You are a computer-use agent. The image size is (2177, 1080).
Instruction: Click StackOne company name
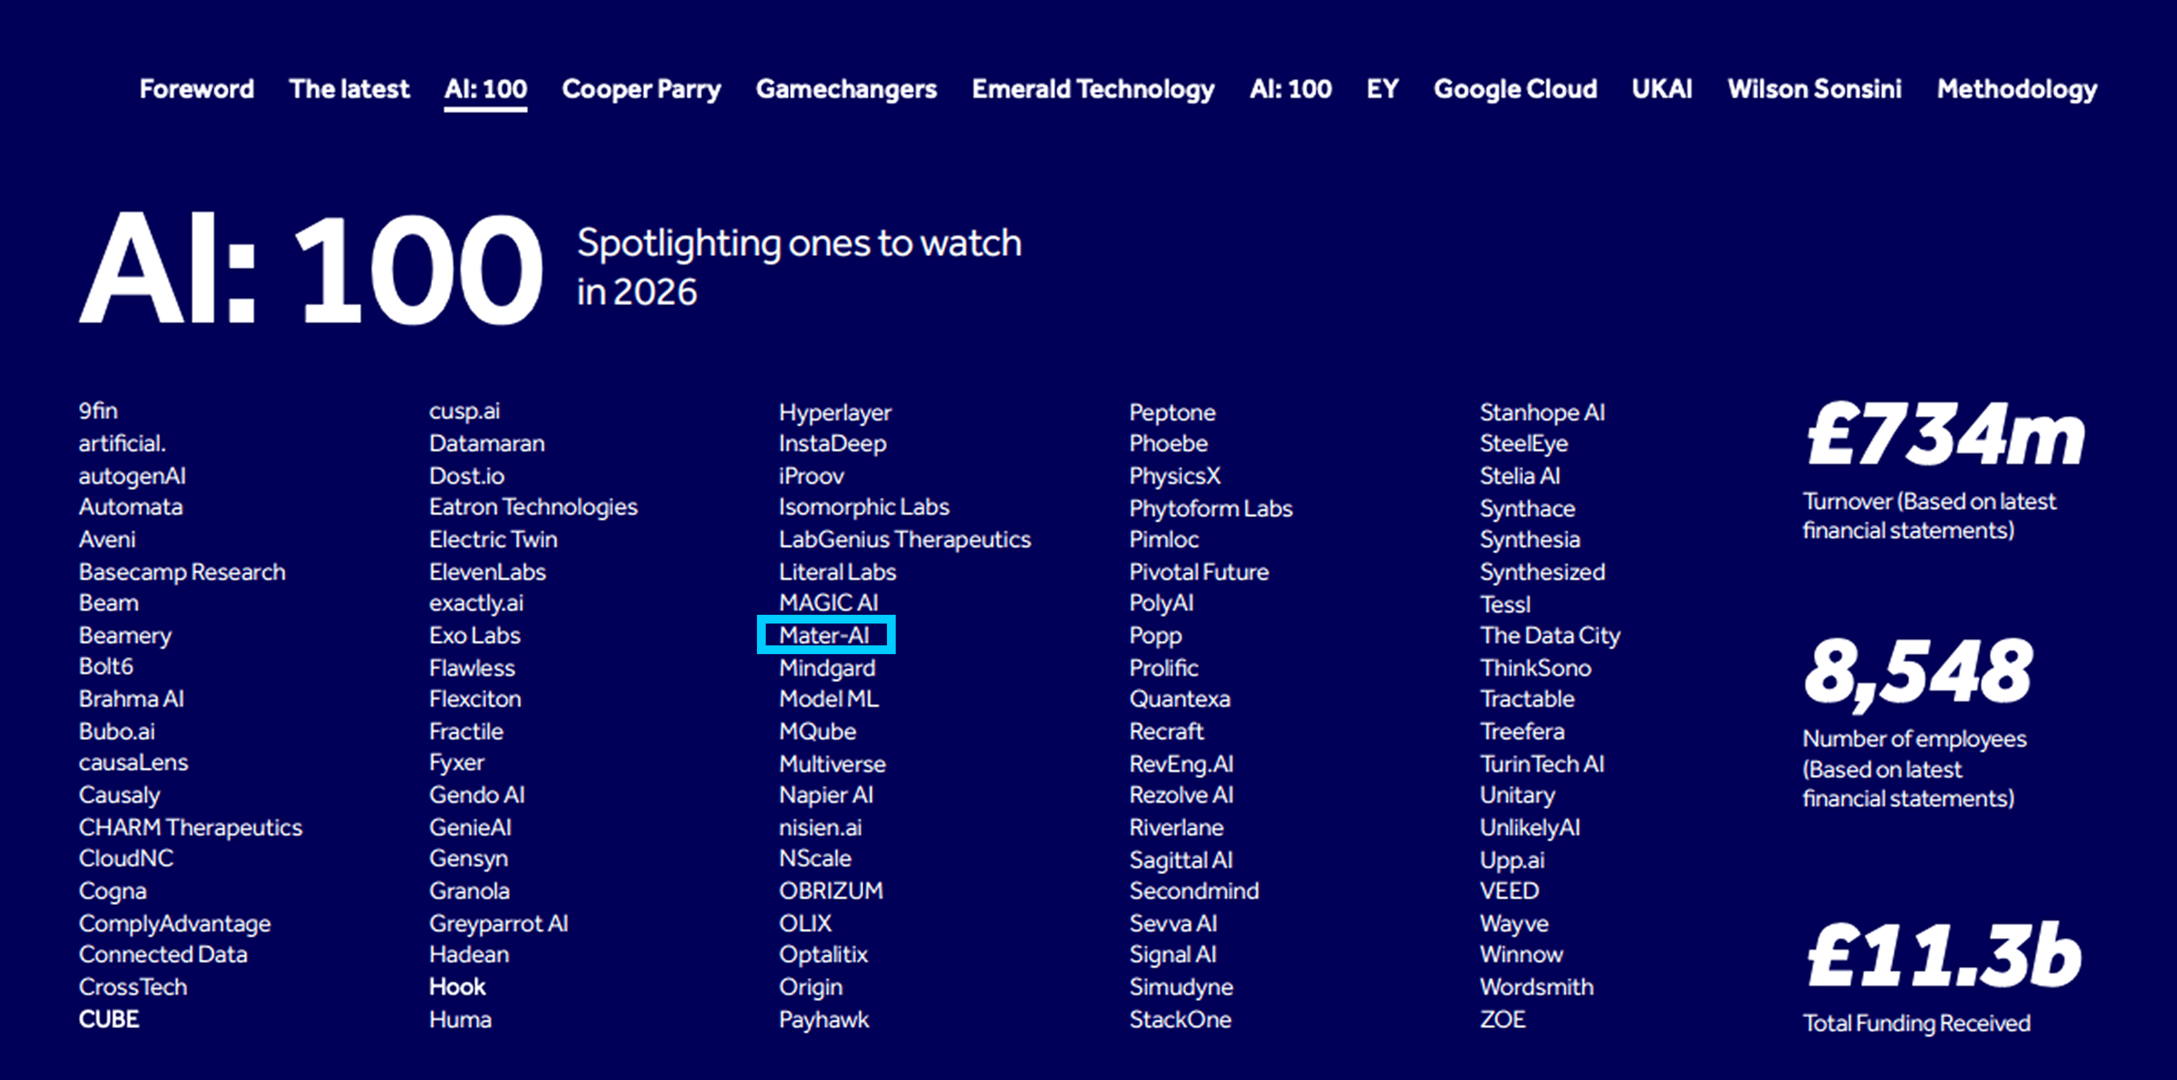tap(1181, 1019)
